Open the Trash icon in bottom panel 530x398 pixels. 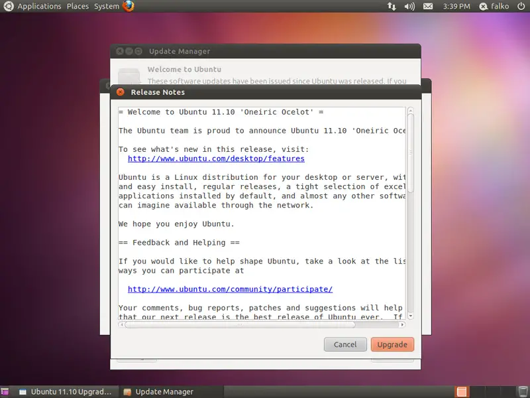pos(522,392)
